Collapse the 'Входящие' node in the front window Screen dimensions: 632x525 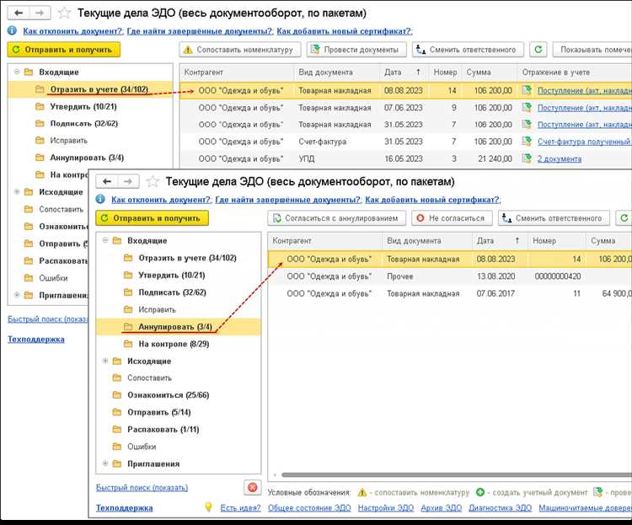coord(106,241)
